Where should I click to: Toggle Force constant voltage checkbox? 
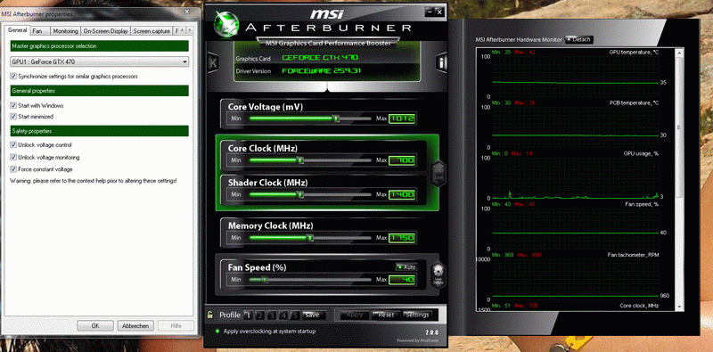[13, 169]
